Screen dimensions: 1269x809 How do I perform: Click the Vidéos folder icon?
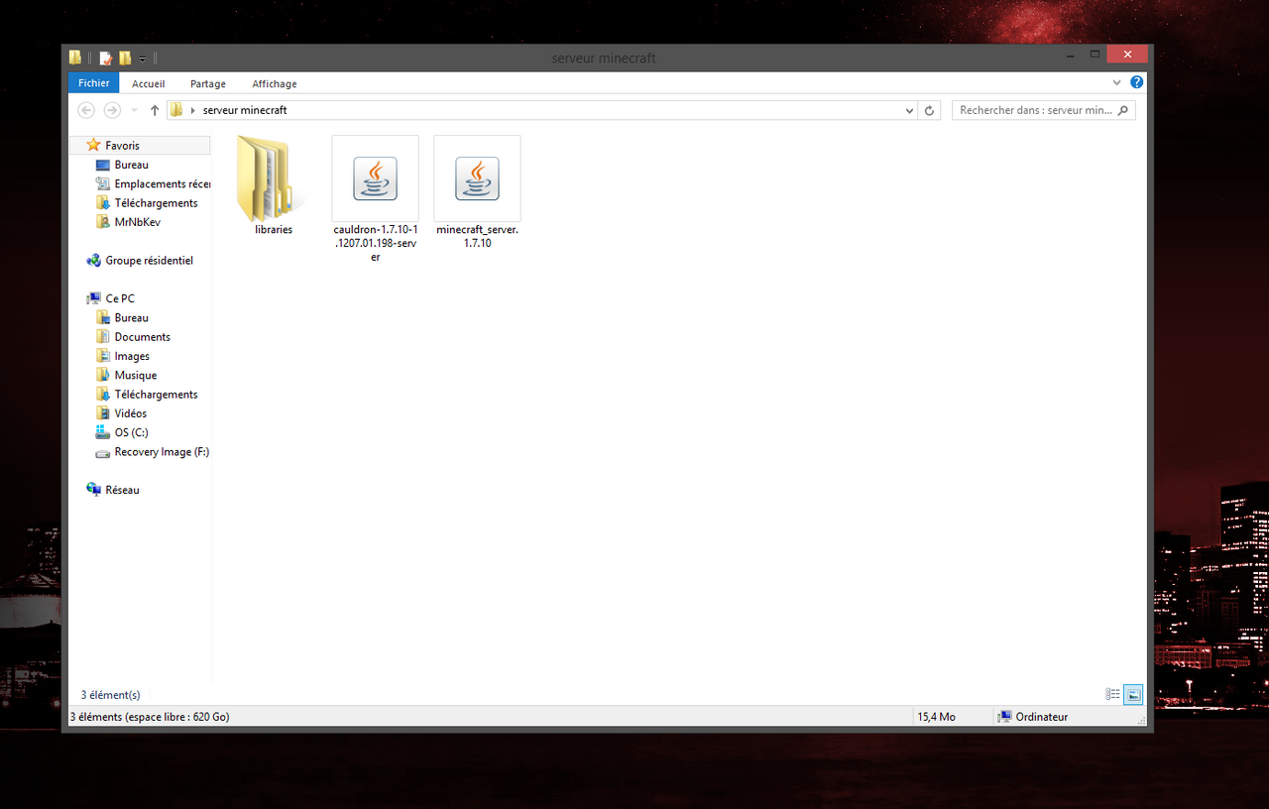click(x=103, y=413)
